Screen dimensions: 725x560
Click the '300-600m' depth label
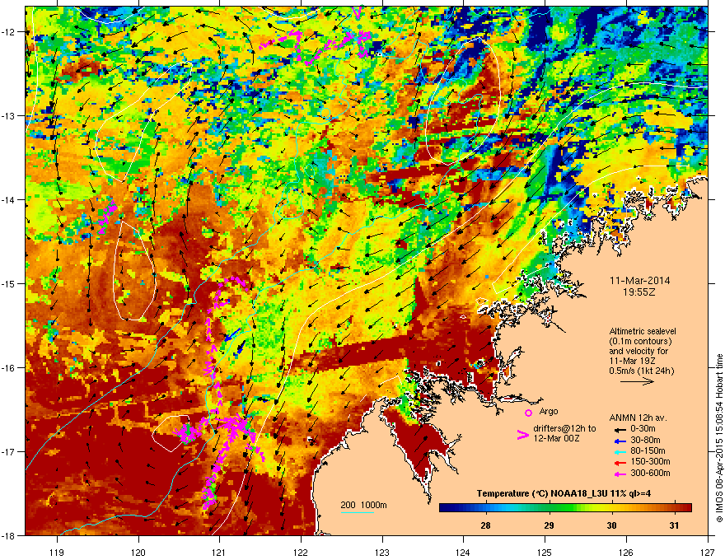click(x=650, y=474)
